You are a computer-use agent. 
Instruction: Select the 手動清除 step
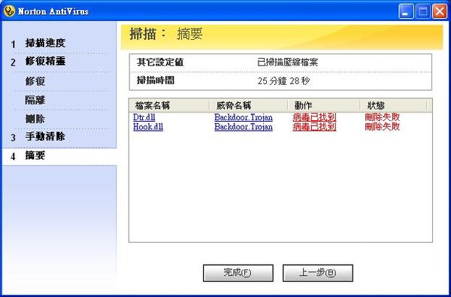pyautogui.click(x=45, y=136)
